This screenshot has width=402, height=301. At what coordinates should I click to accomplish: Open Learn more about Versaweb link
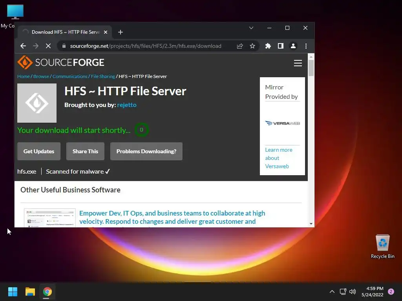coord(278,158)
